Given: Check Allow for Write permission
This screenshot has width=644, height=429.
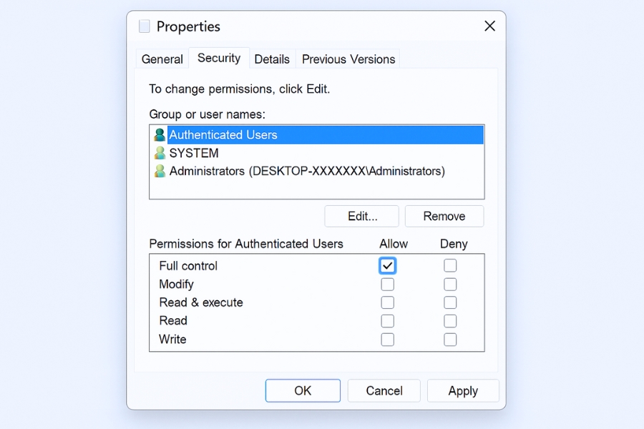Looking at the screenshot, I should coord(387,340).
